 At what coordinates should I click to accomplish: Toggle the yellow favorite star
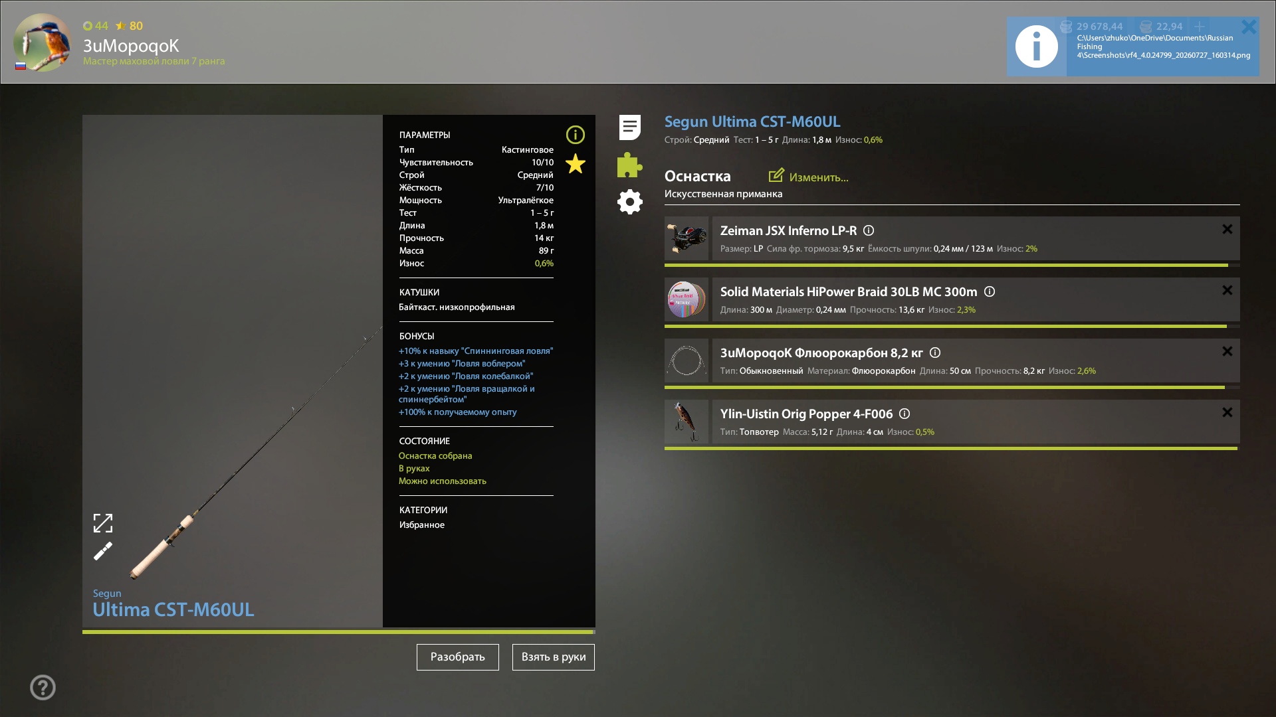(x=576, y=163)
